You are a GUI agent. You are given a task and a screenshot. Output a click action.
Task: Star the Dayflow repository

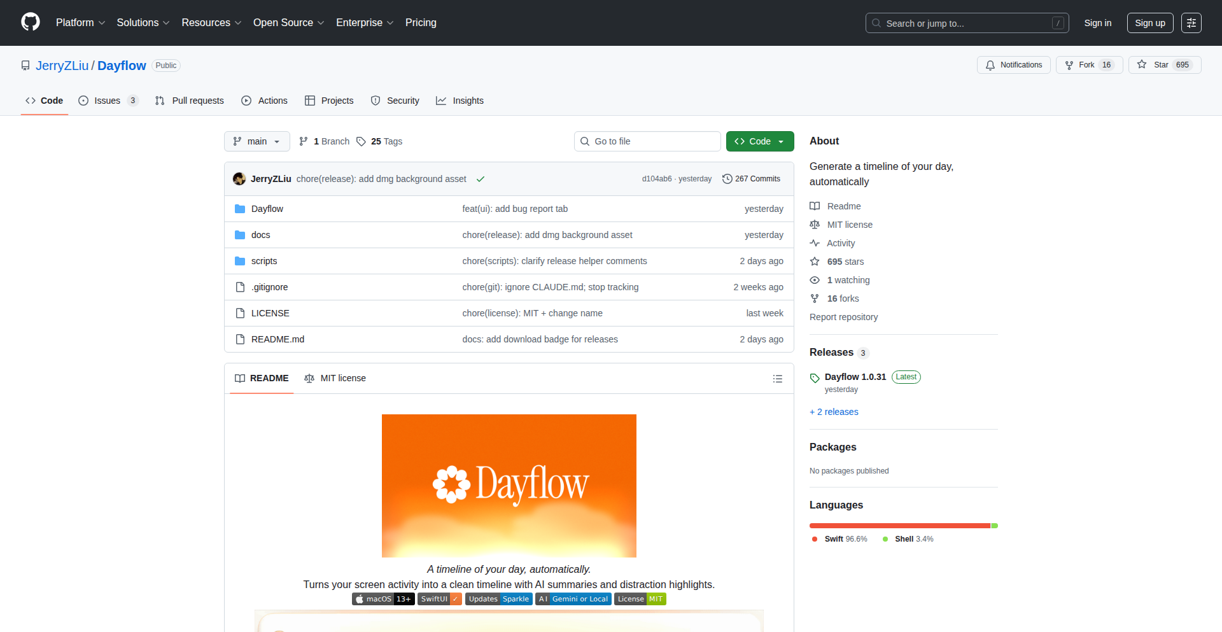click(x=1164, y=65)
